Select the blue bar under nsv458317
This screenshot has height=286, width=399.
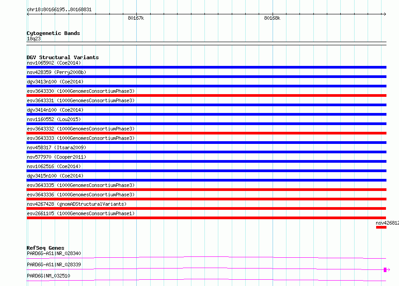(x=206, y=152)
